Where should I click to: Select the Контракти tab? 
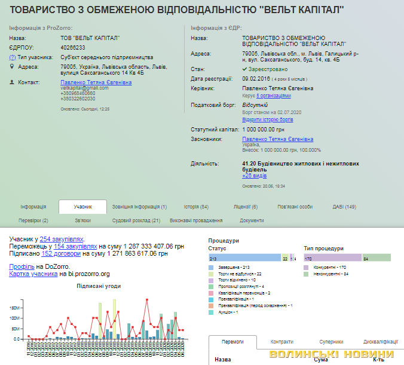point(281,342)
